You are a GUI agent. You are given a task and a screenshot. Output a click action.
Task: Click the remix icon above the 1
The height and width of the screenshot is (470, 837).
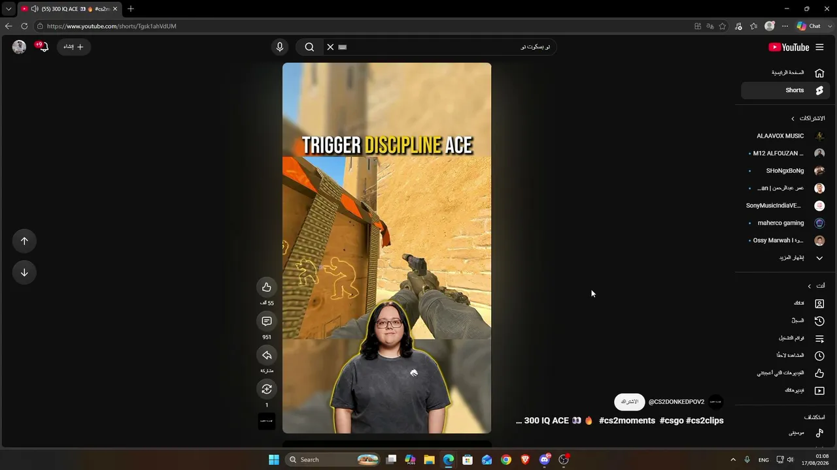[x=267, y=389]
